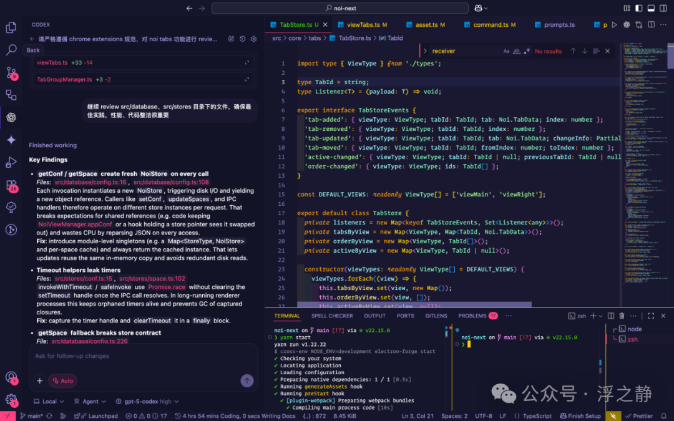Screen dimensions: 674x421
Task: Toggle Use Regular Expression in the find widget
Action: (x=527, y=51)
